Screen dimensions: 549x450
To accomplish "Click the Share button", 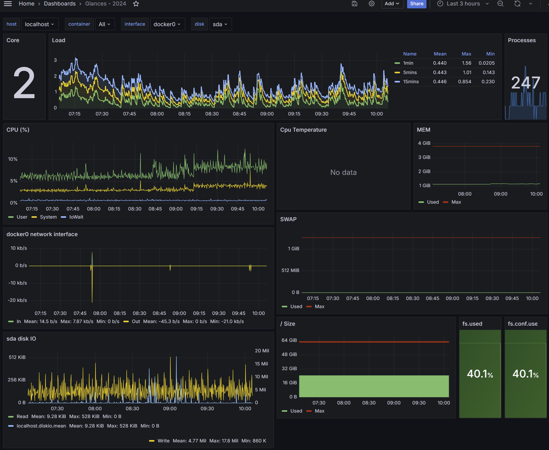I will pos(416,4).
